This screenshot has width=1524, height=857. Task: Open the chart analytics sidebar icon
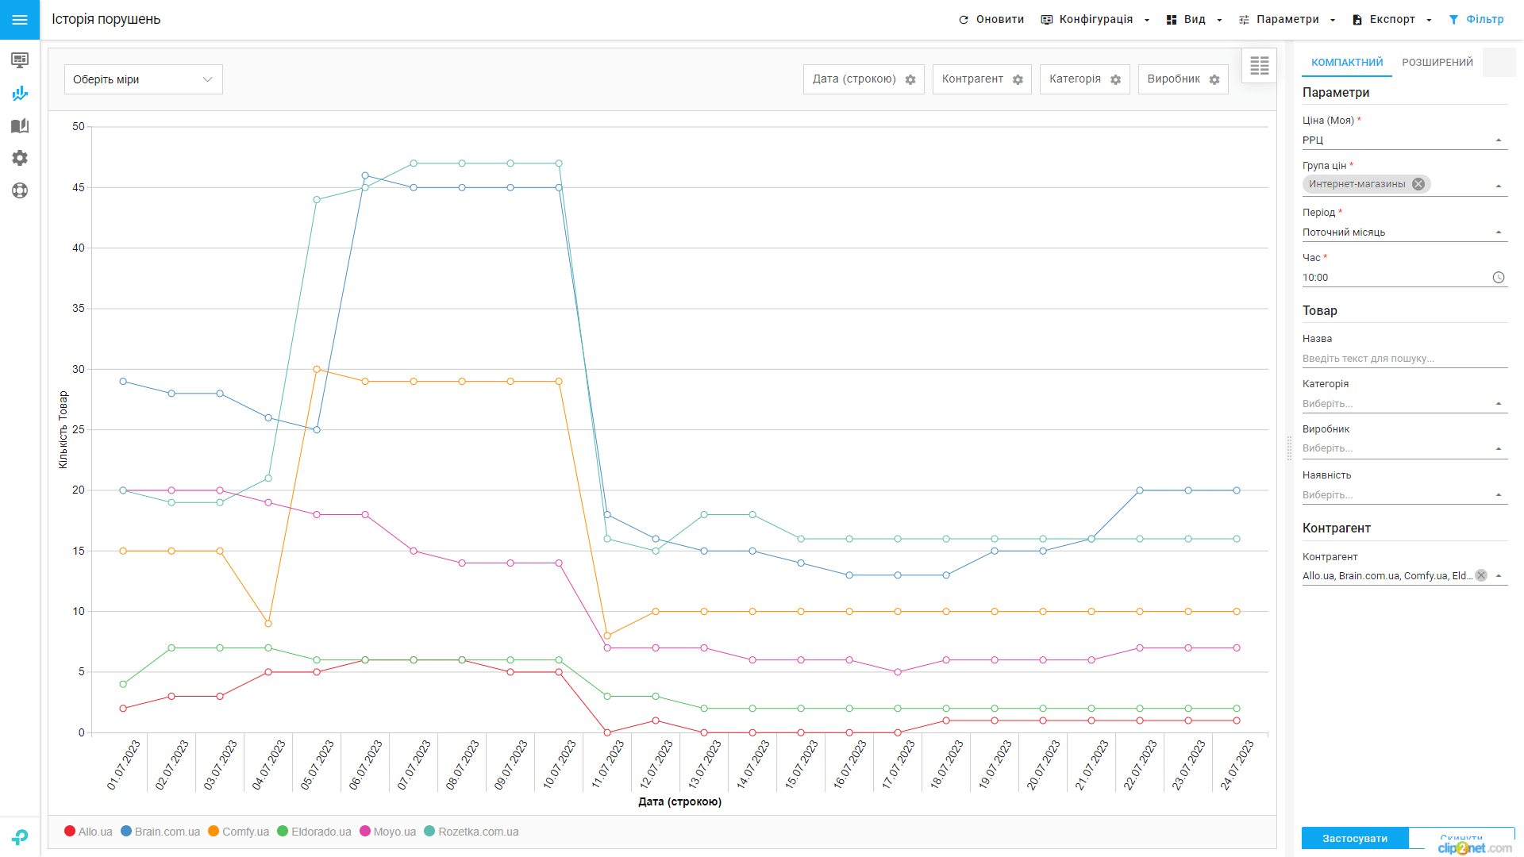(20, 94)
